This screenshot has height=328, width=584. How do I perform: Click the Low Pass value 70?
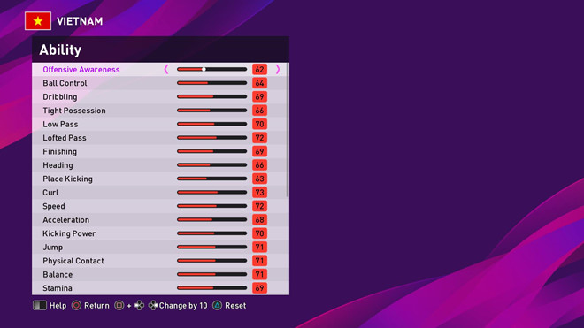[x=259, y=124]
